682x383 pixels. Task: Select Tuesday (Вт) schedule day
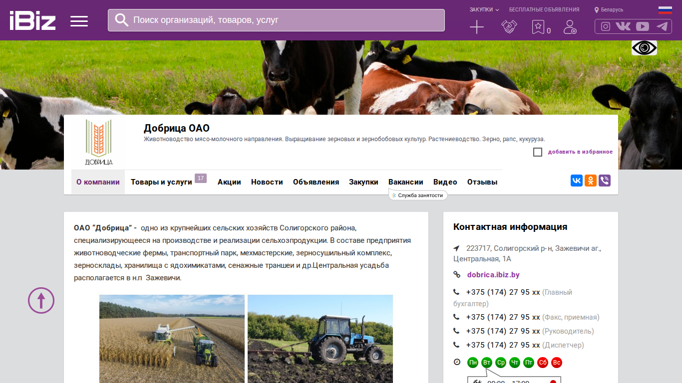[x=487, y=363]
